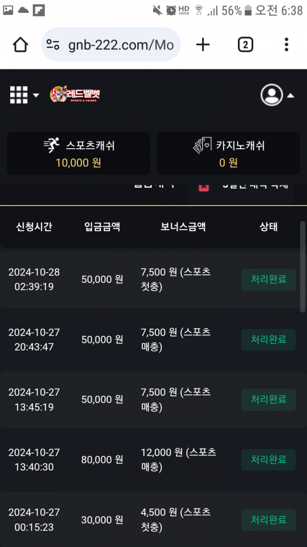Select the 스포츠캐쉬 balance card
Image resolution: width=307 pixels, height=547 pixels.
pos(78,153)
